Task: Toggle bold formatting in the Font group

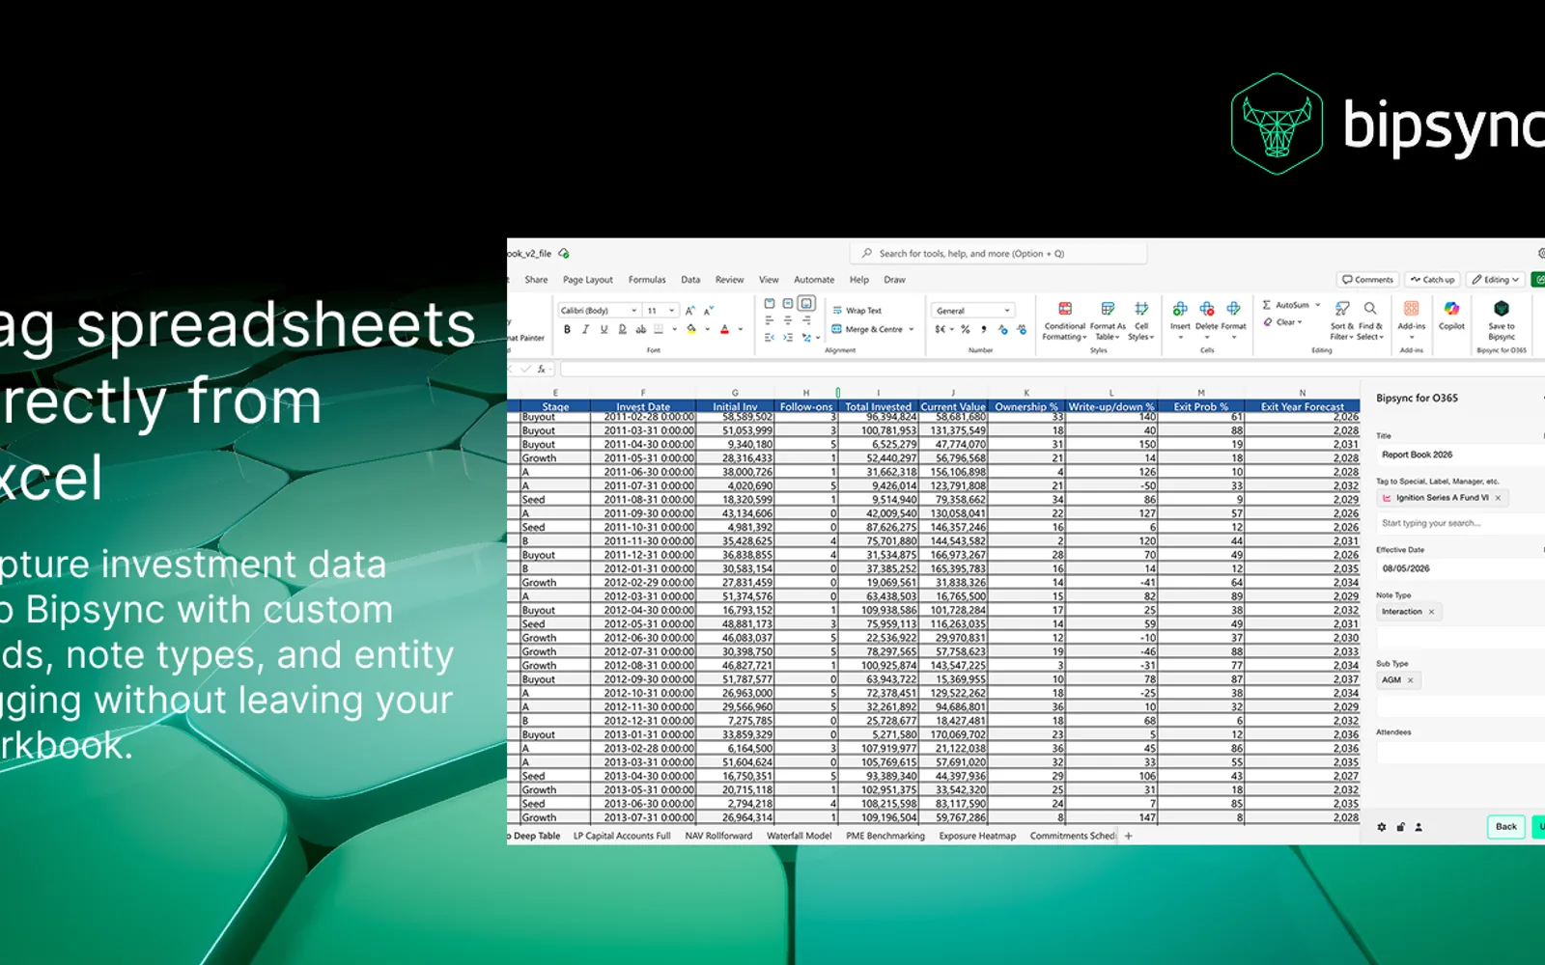Action: (x=567, y=329)
